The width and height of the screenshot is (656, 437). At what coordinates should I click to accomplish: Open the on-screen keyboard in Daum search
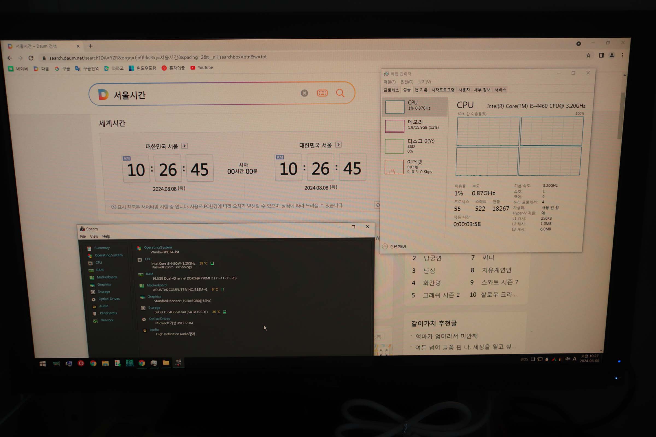(x=322, y=93)
